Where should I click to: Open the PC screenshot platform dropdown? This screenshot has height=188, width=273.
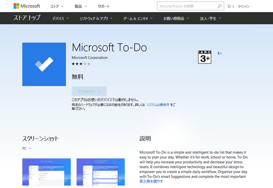click(26, 149)
